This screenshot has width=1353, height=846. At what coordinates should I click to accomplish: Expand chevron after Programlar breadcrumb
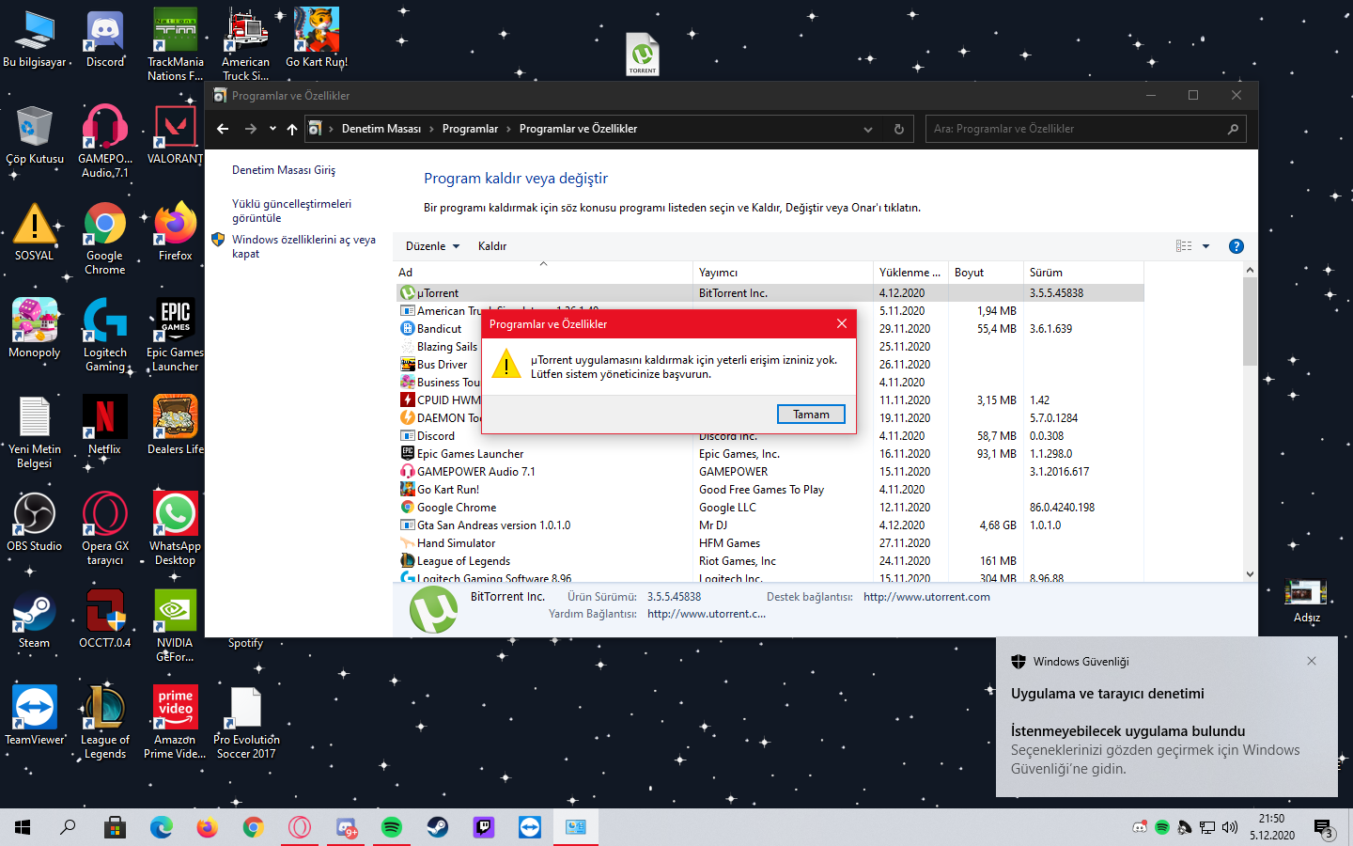point(508,129)
